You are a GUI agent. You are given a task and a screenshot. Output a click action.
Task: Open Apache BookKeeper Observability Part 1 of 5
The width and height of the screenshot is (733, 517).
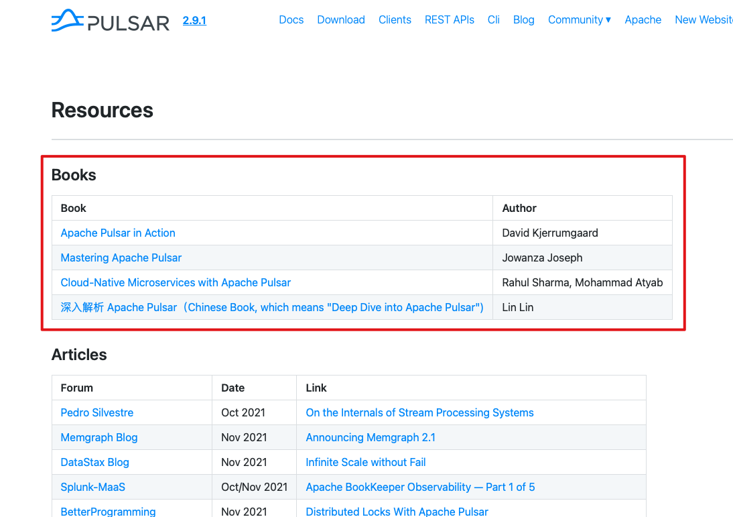point(420,487)
